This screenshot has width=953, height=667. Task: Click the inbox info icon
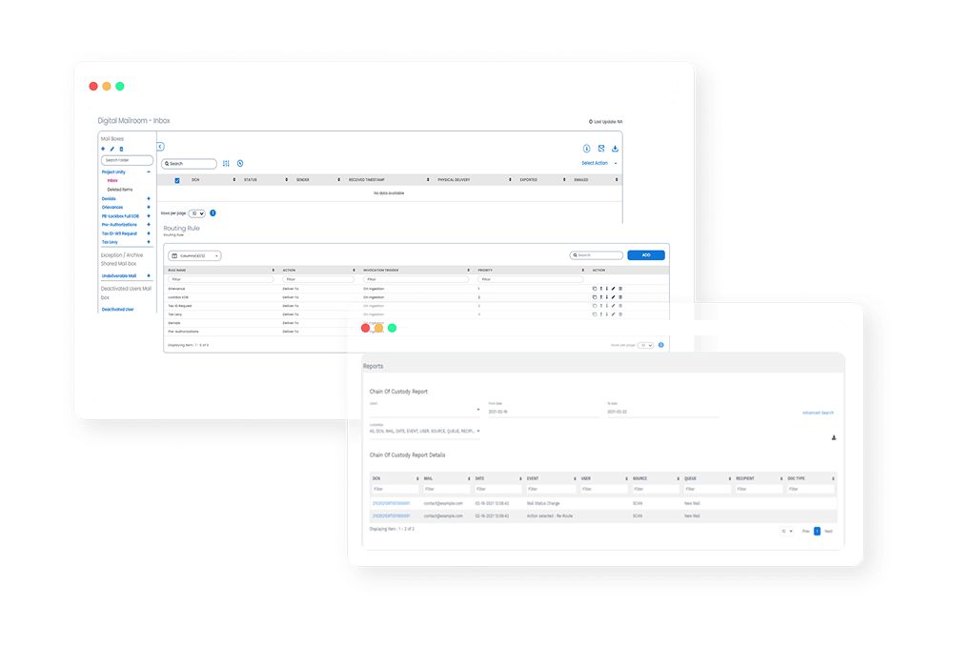[x=586, y=149]
